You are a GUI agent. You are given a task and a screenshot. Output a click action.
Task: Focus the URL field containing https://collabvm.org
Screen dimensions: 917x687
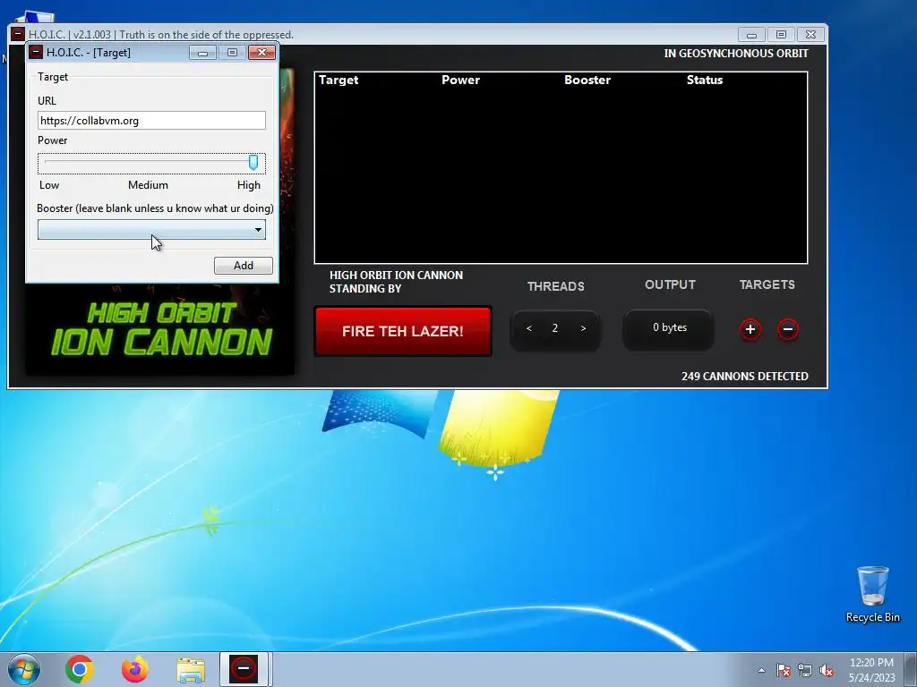click(x=151, y=121)
